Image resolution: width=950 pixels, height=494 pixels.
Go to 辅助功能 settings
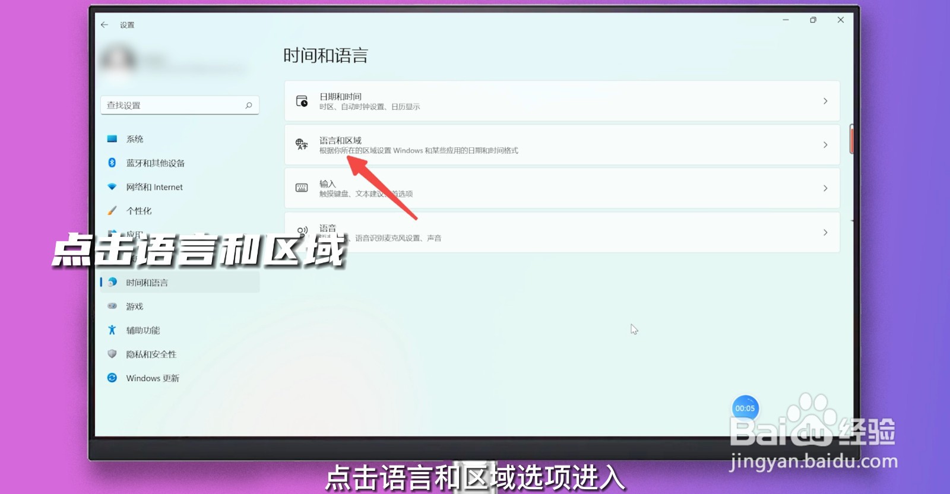[180, 330]
